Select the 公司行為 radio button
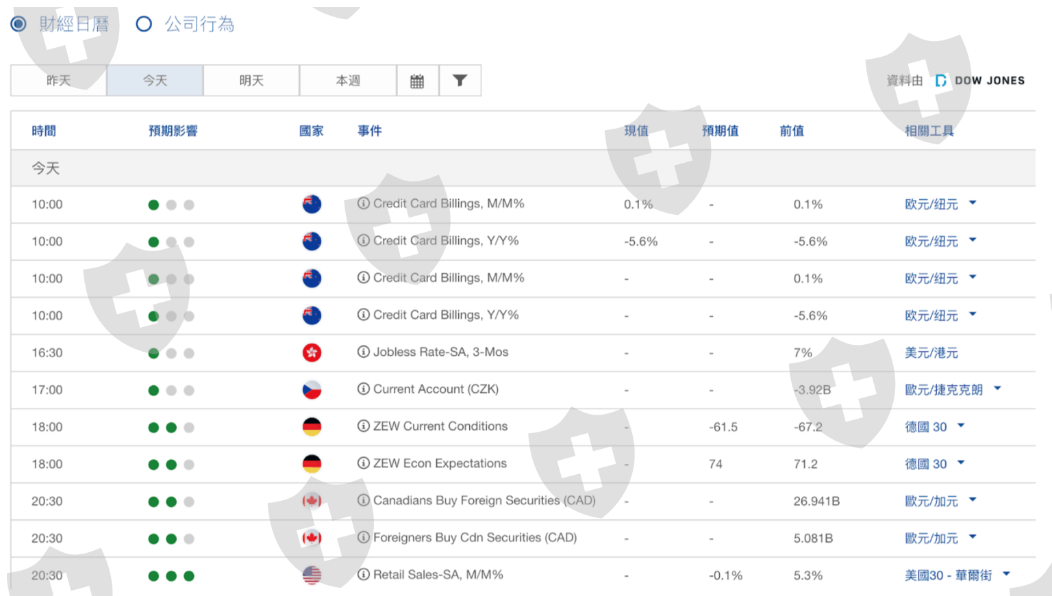 pyautogui.click(x=144, y=24)
